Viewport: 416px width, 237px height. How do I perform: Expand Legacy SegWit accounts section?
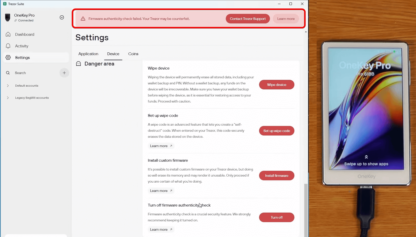tap(8, 98)
